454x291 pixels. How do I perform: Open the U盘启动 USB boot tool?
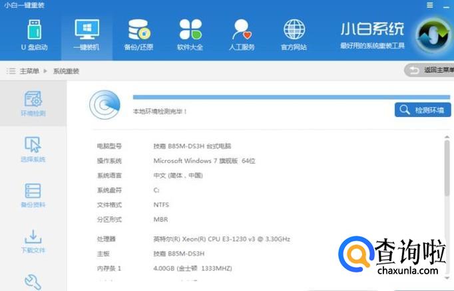(x=34, y=35)
